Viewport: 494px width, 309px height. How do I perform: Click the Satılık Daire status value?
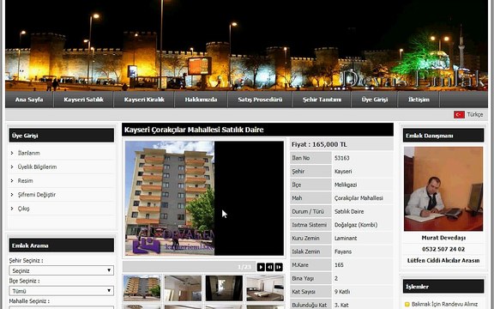point(349,211)
